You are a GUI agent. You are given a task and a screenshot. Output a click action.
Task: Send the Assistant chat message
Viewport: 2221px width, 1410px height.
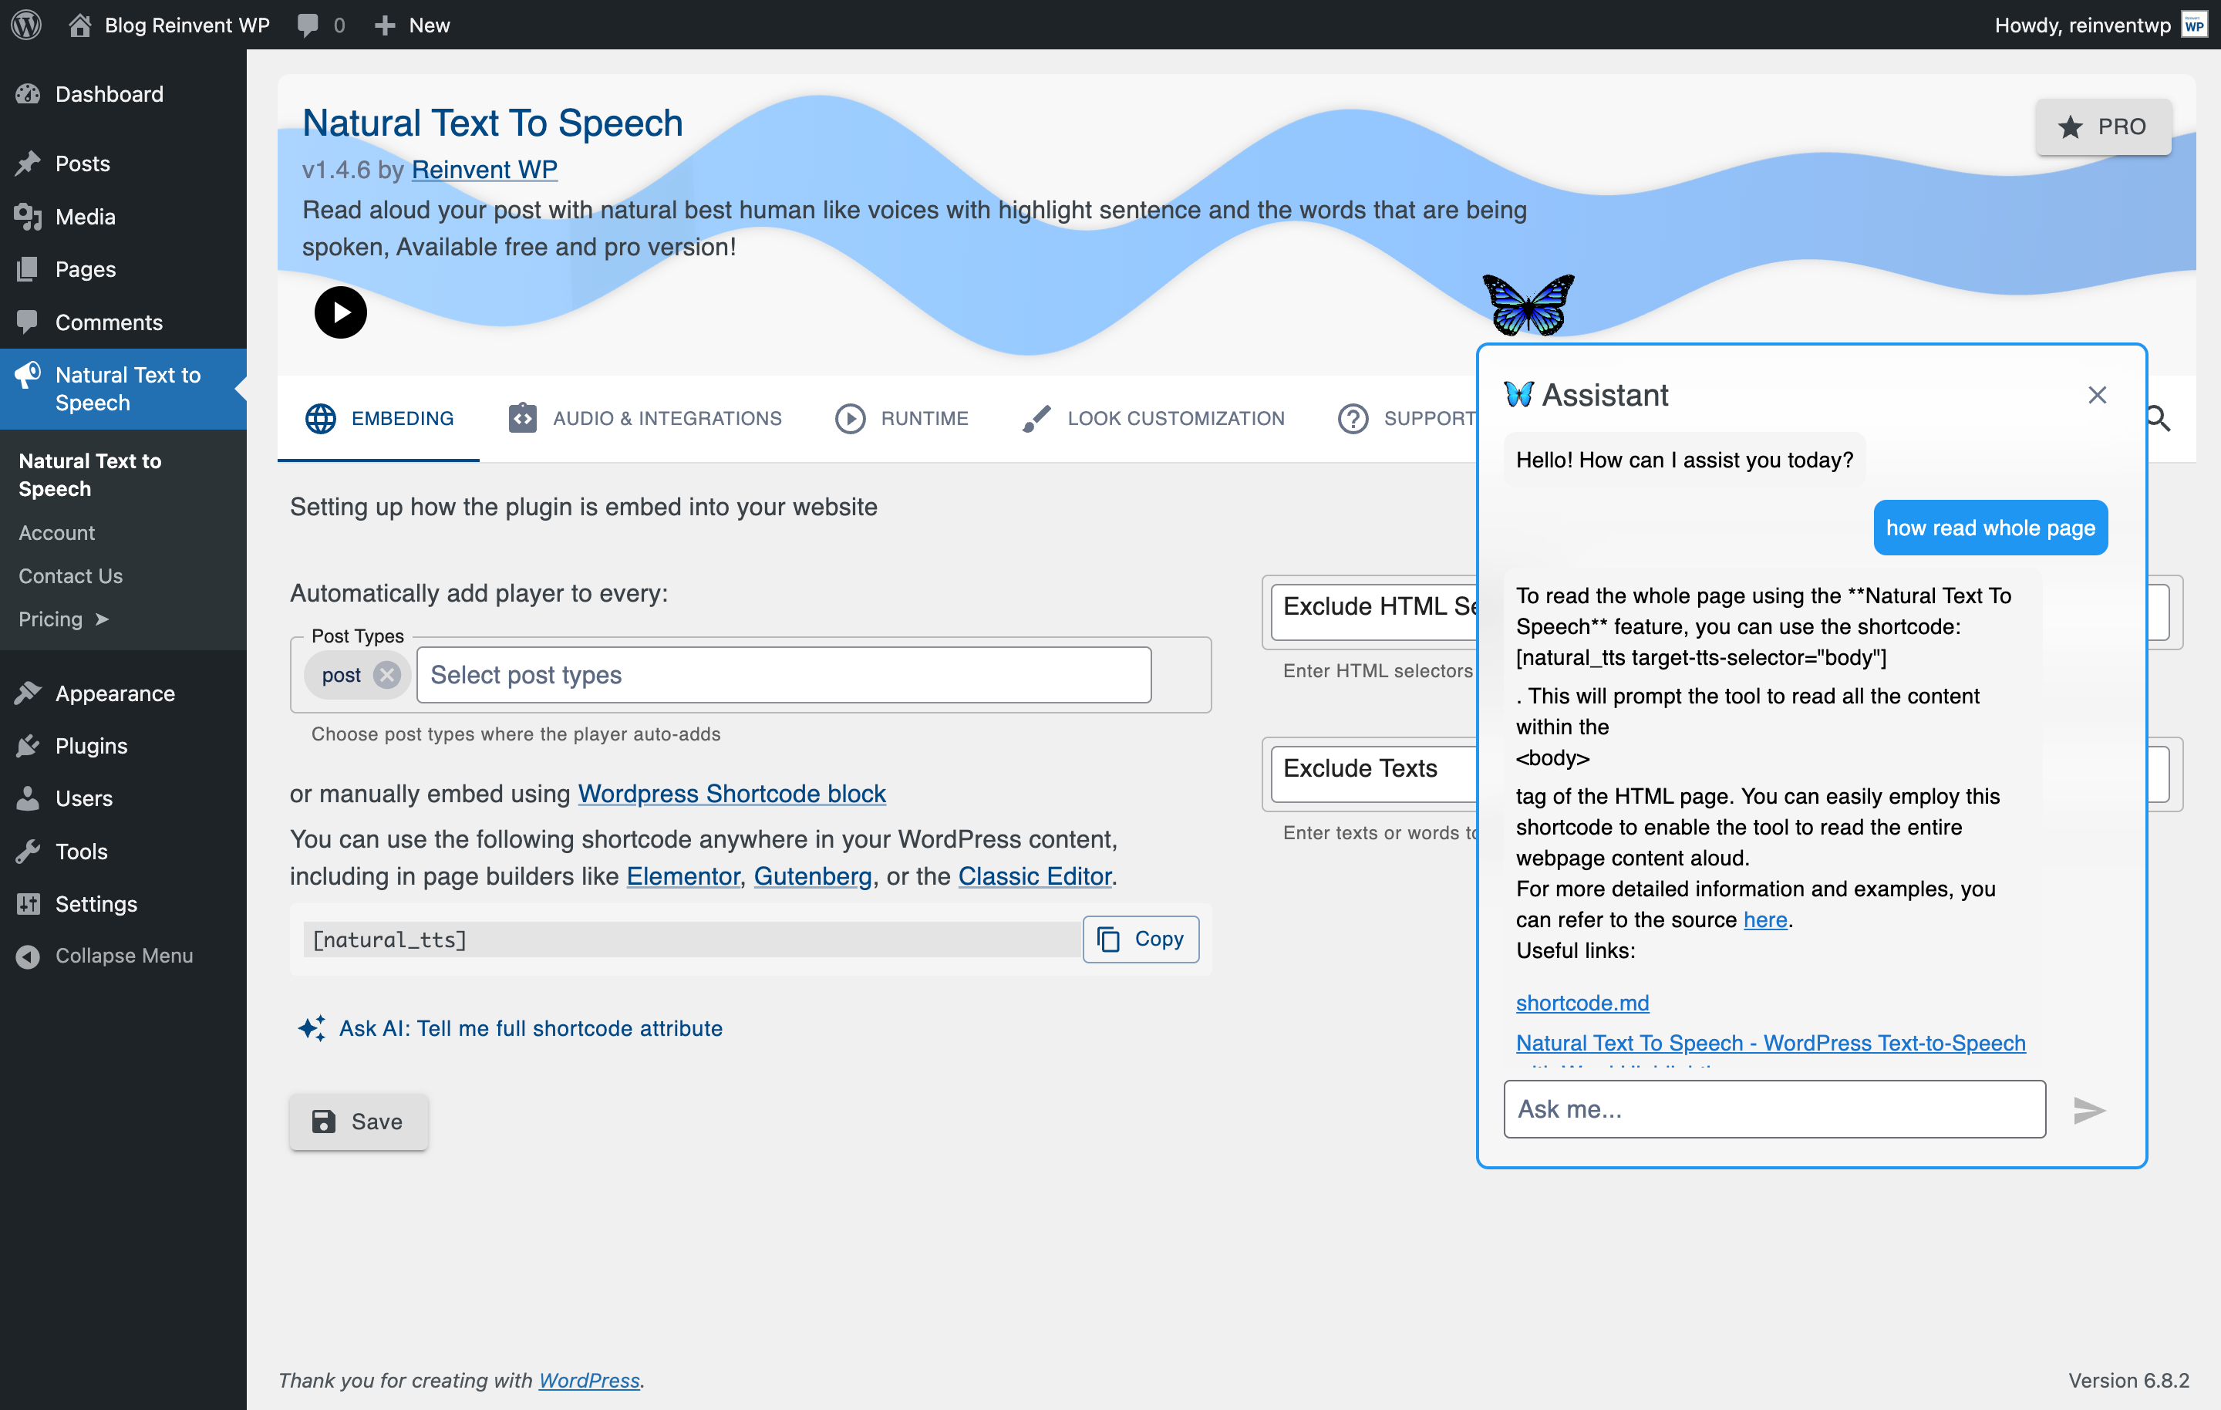2088,1110
